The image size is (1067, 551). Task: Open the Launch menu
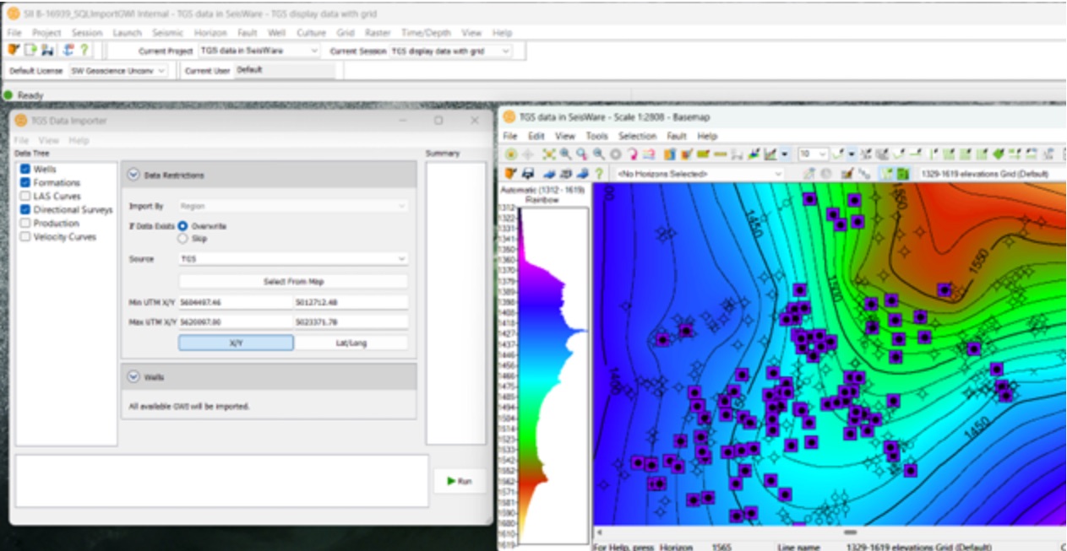pos(127,32)
